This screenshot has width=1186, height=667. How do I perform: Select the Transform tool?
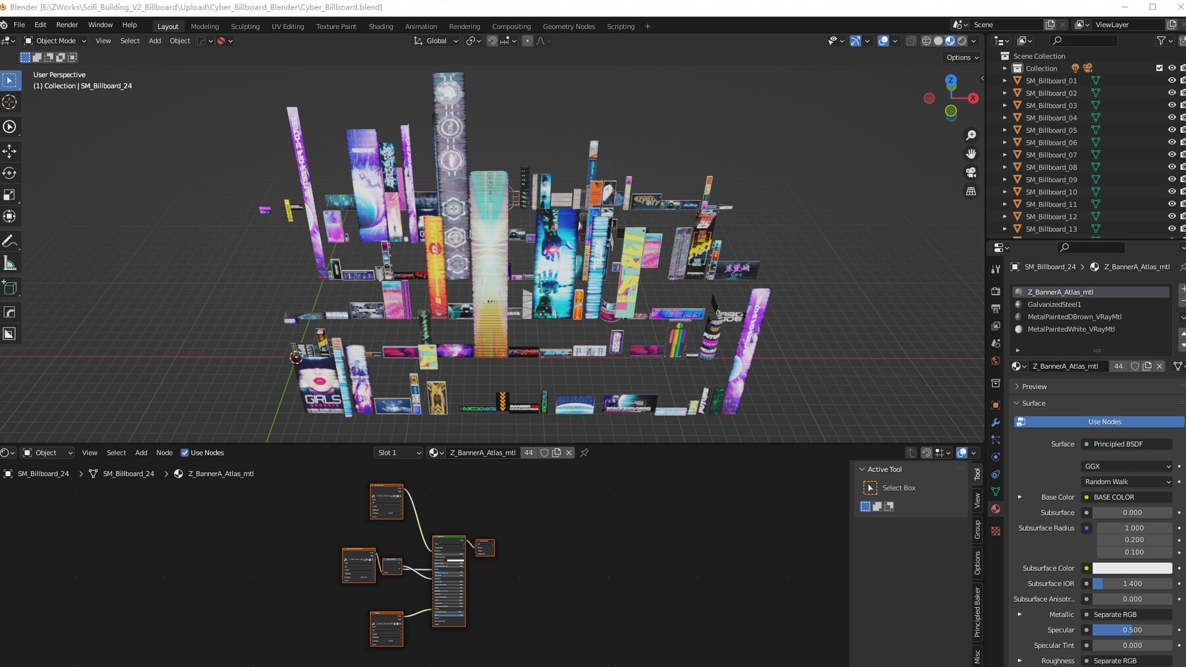tap(9, 217)
